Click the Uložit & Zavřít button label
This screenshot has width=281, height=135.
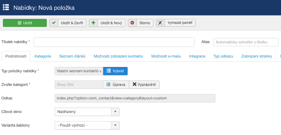pyautogui.click(x=72, y=23)
